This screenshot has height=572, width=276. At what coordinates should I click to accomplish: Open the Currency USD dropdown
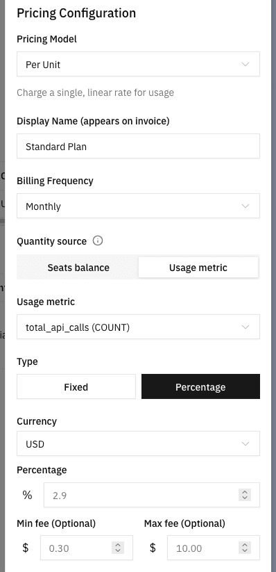pos(139,443)
